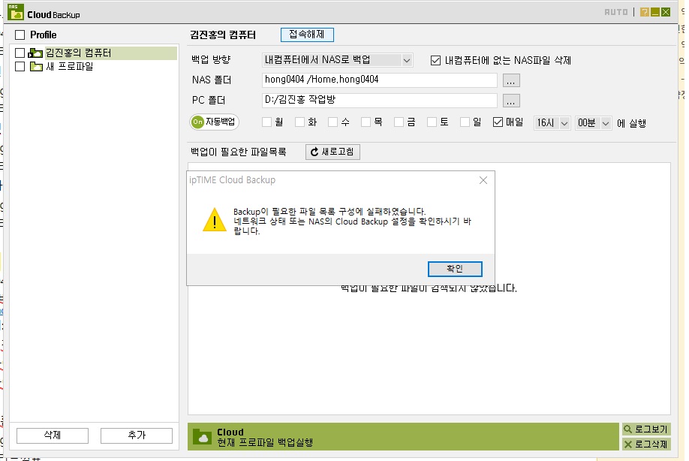
Task: Click the Cloud Backup NAS logo icon
Action: pos(16,12)
